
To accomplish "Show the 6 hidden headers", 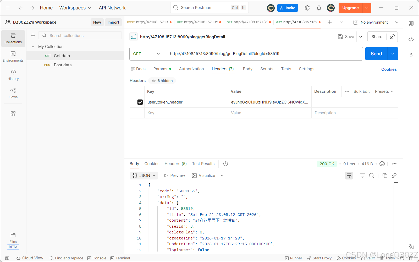I will [162, 81].
